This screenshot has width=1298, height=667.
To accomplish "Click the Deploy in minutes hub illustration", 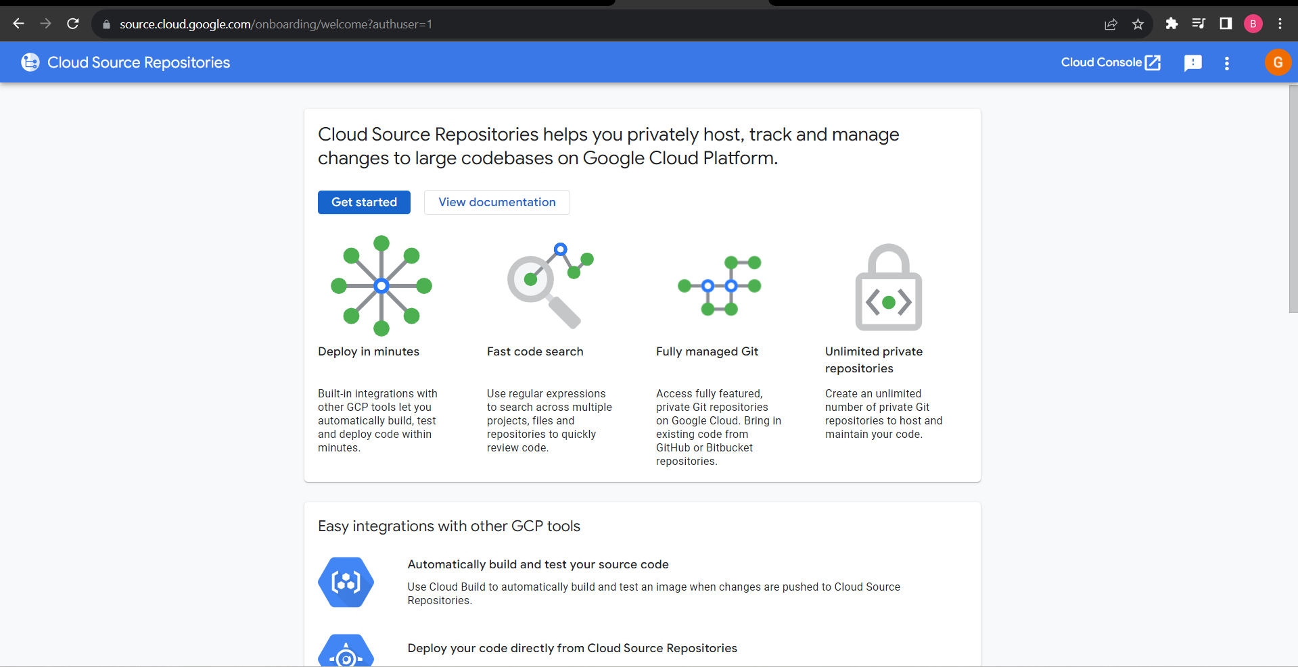I will pos(381,286).
